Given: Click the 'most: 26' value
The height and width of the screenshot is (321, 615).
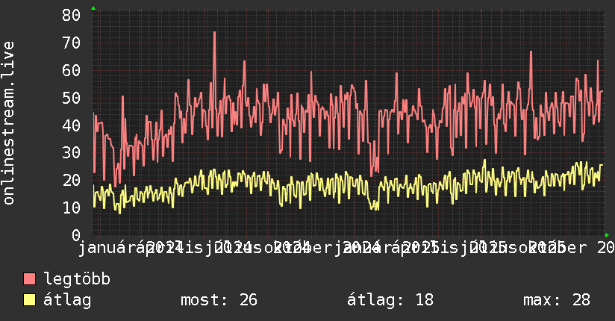Looking at the screenshot, I should pyautogui.click(x=219, y=300).
